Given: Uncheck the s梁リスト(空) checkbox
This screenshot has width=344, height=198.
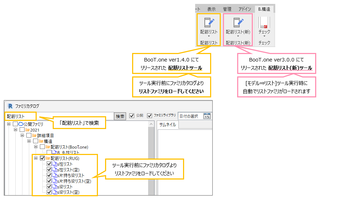Looking at the screenshot, I should tap(49, 192).
